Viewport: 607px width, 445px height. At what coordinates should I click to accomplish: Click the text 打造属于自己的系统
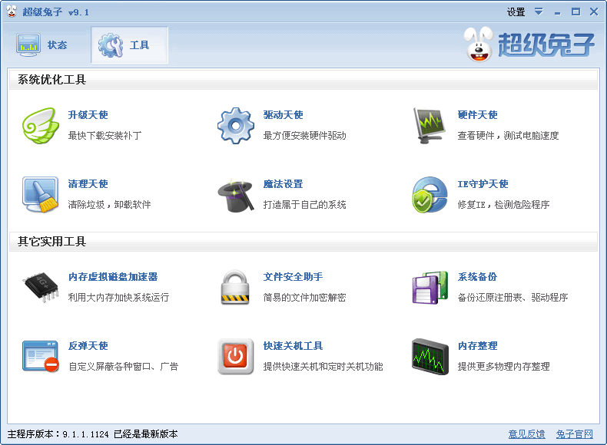pos(305,205)
